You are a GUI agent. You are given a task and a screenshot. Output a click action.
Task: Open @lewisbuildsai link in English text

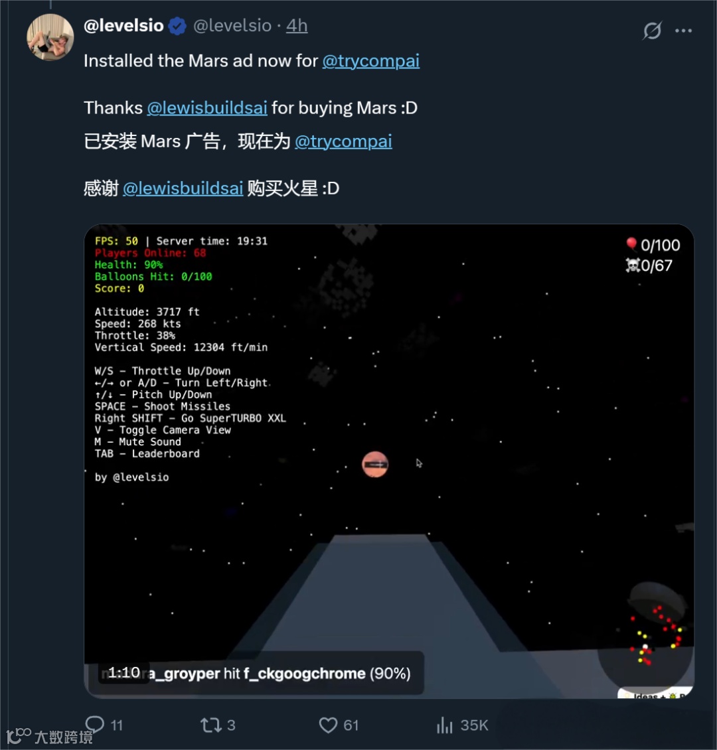(x=206, y=108)
